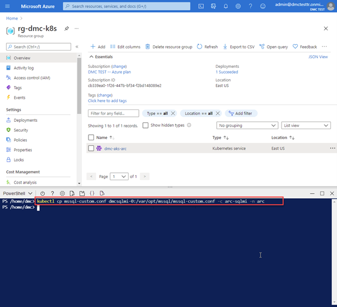
Task: Sort by Location column
Action: click(x=283, y=138)
